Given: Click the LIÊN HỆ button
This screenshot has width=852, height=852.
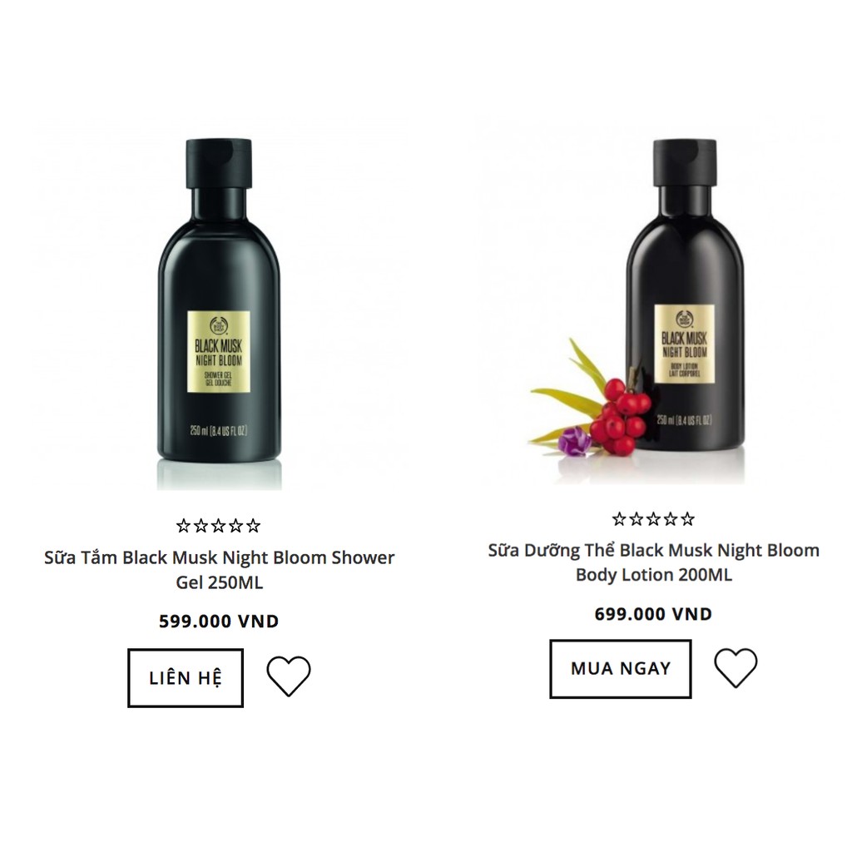Looking at the screenshot, I should 186,677.
